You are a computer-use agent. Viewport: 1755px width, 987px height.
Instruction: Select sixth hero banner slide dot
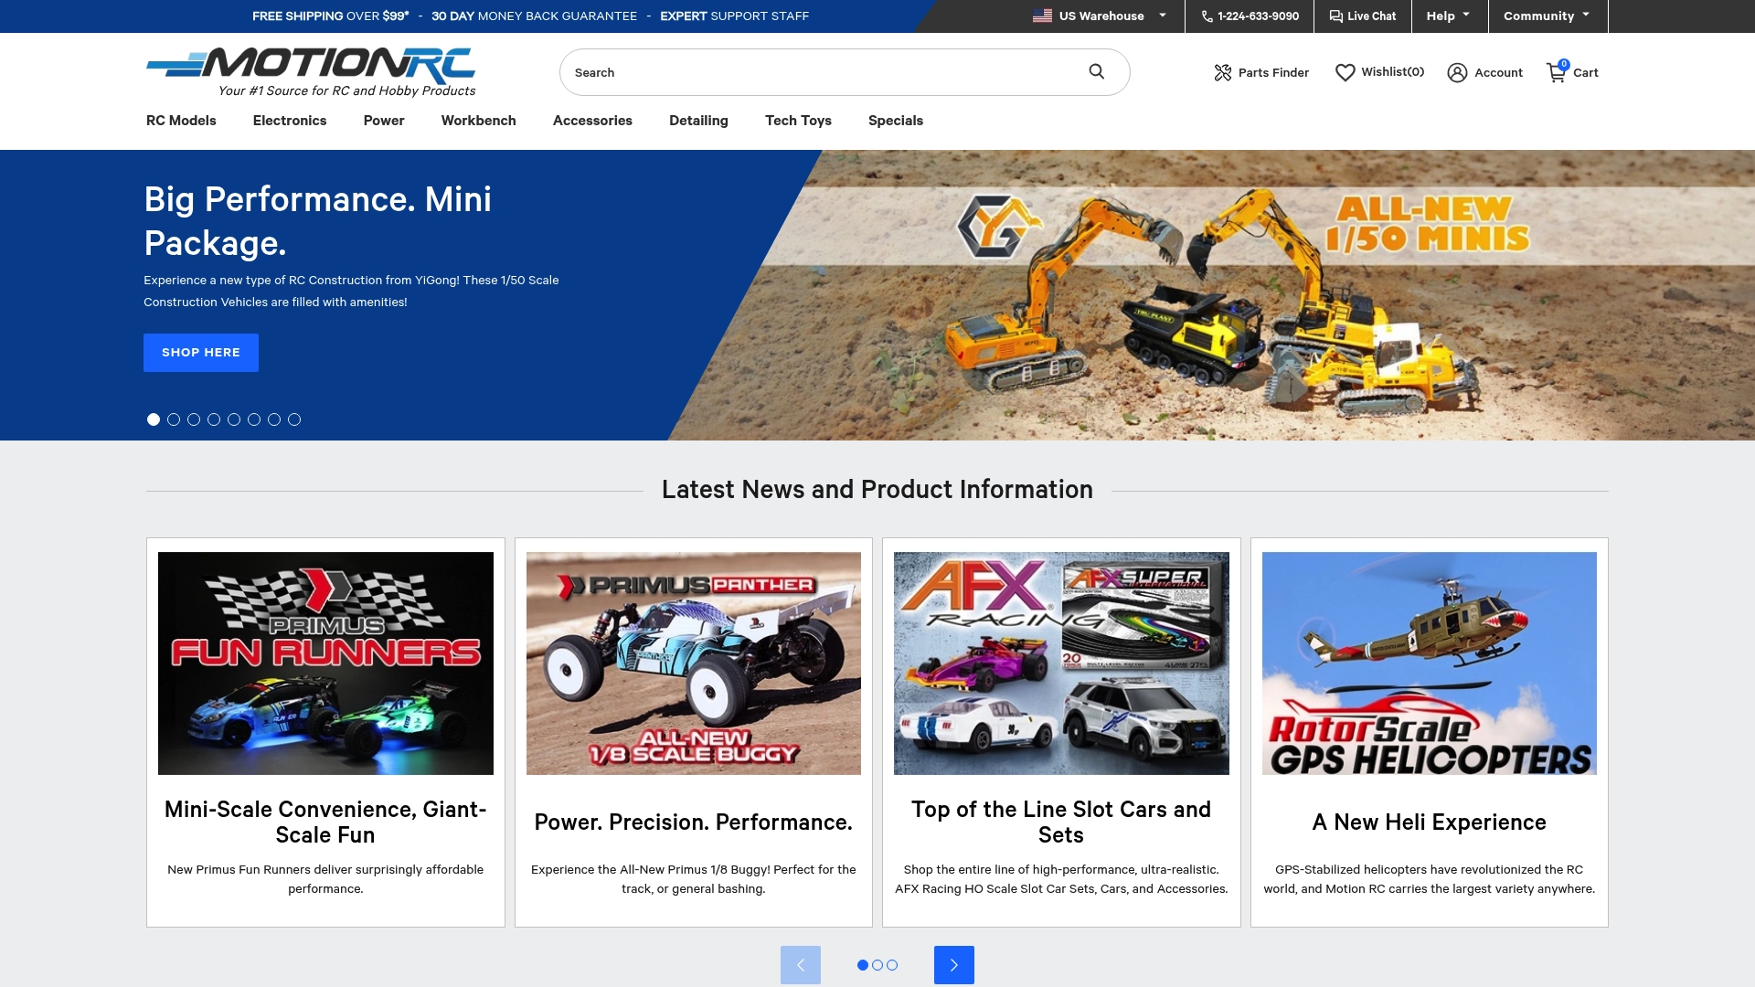pyautogui.click(x=254, y=419)
